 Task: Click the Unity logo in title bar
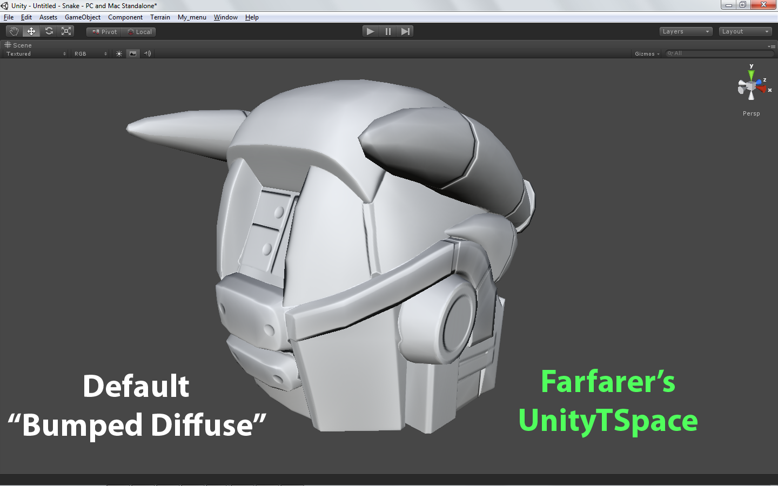pyautogui.click(x=5, y=6)
